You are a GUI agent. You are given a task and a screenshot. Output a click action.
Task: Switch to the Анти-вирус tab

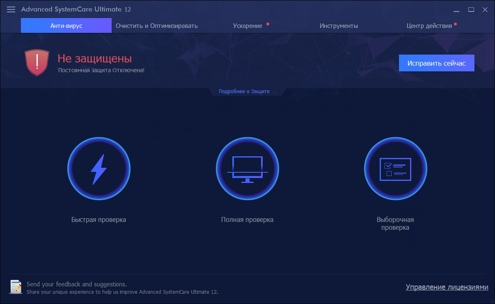(66, 25)
